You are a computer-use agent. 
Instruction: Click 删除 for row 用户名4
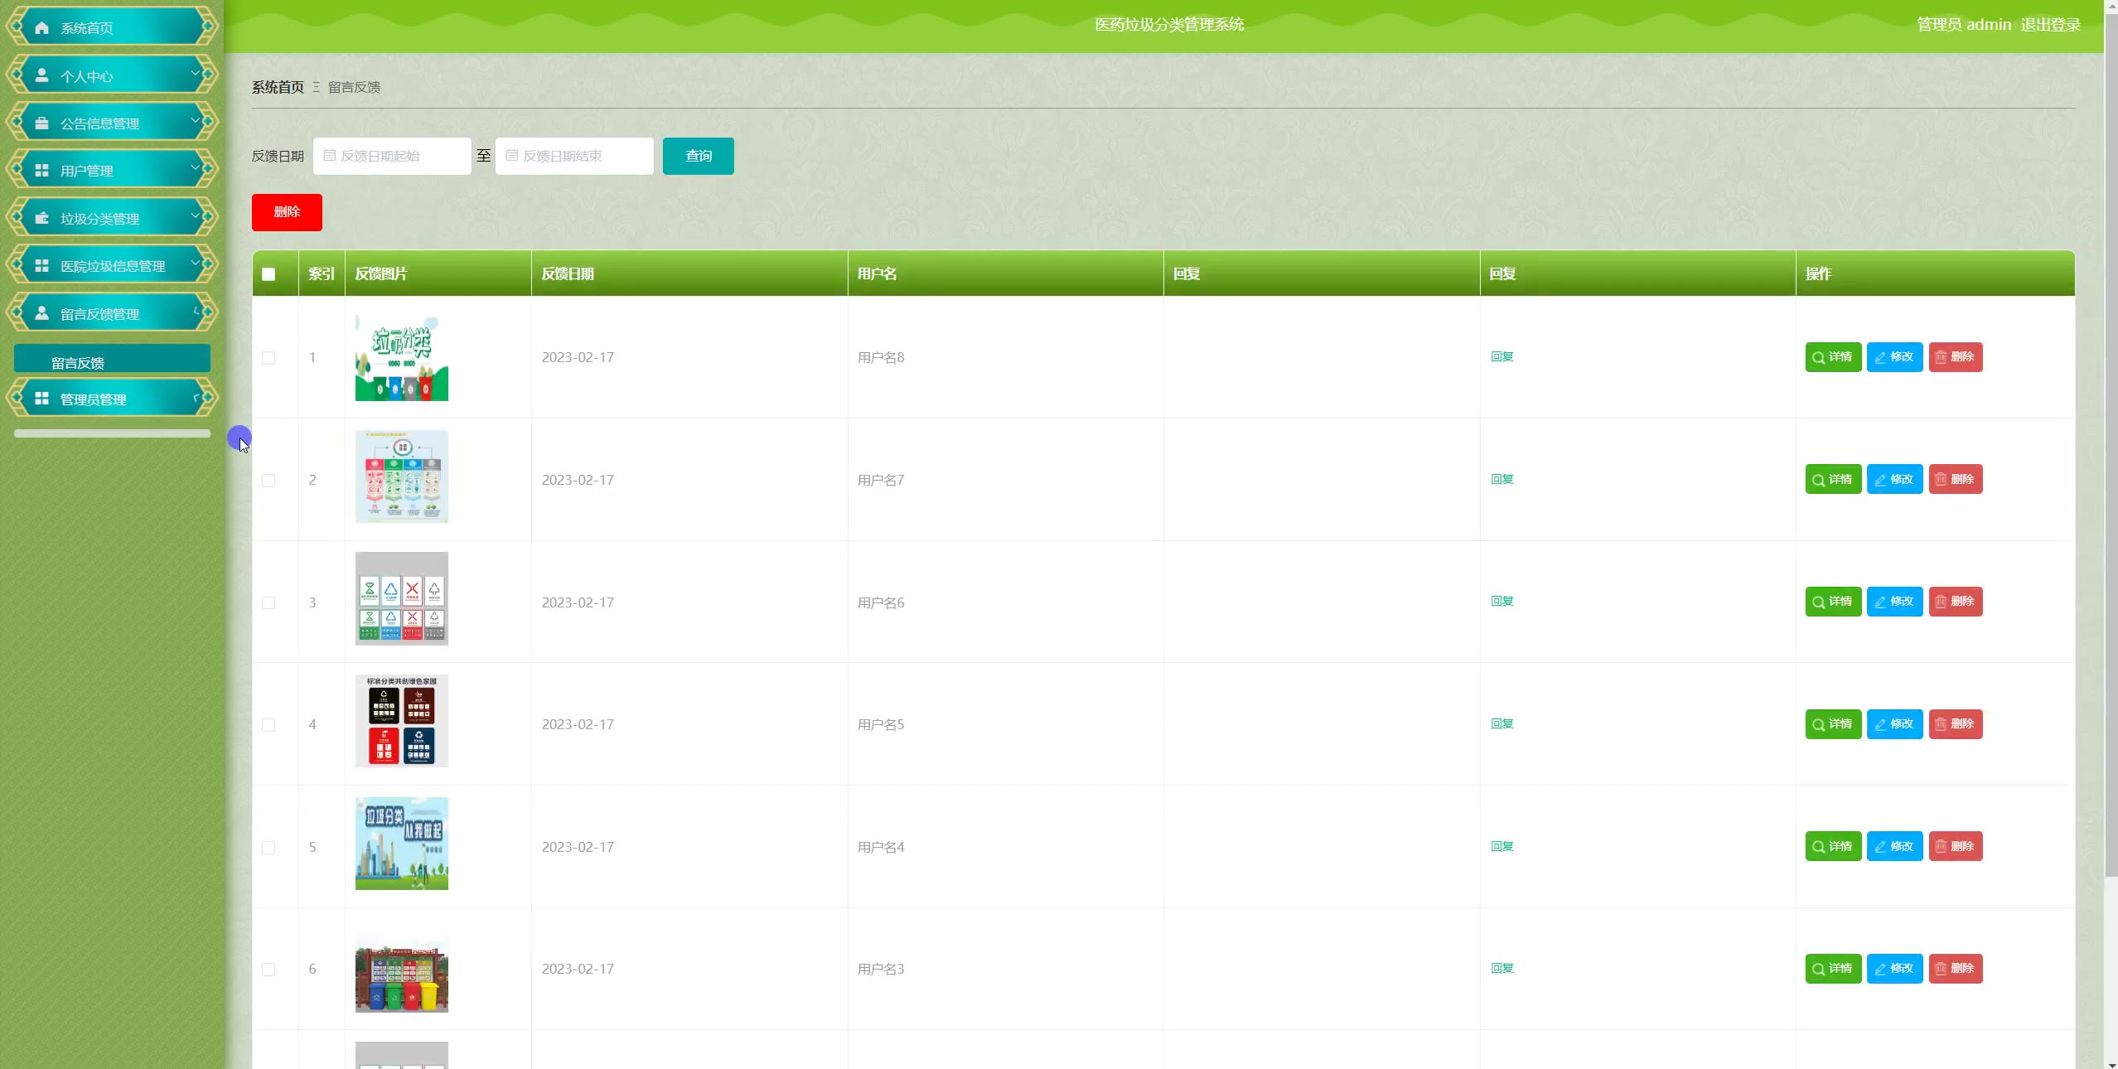click(x=1956, y=846)
